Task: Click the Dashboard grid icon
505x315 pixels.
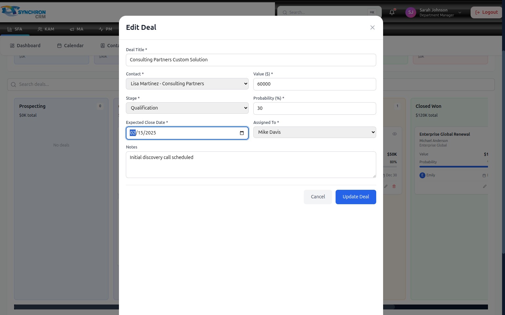Action: (12, 46)
